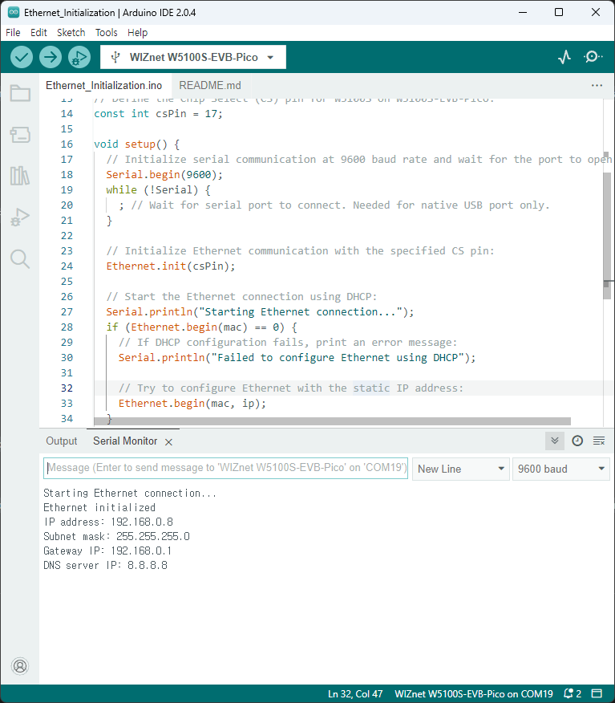
Task: Open the editor tabs three-dot menu
Action: (597, 85)
